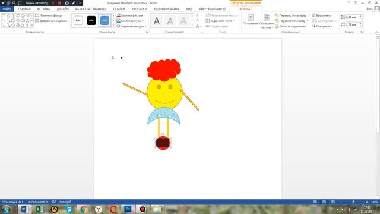Switch to Read Mode view icon
Viewport: 380px width, 214px height.
tap(315, 202)
